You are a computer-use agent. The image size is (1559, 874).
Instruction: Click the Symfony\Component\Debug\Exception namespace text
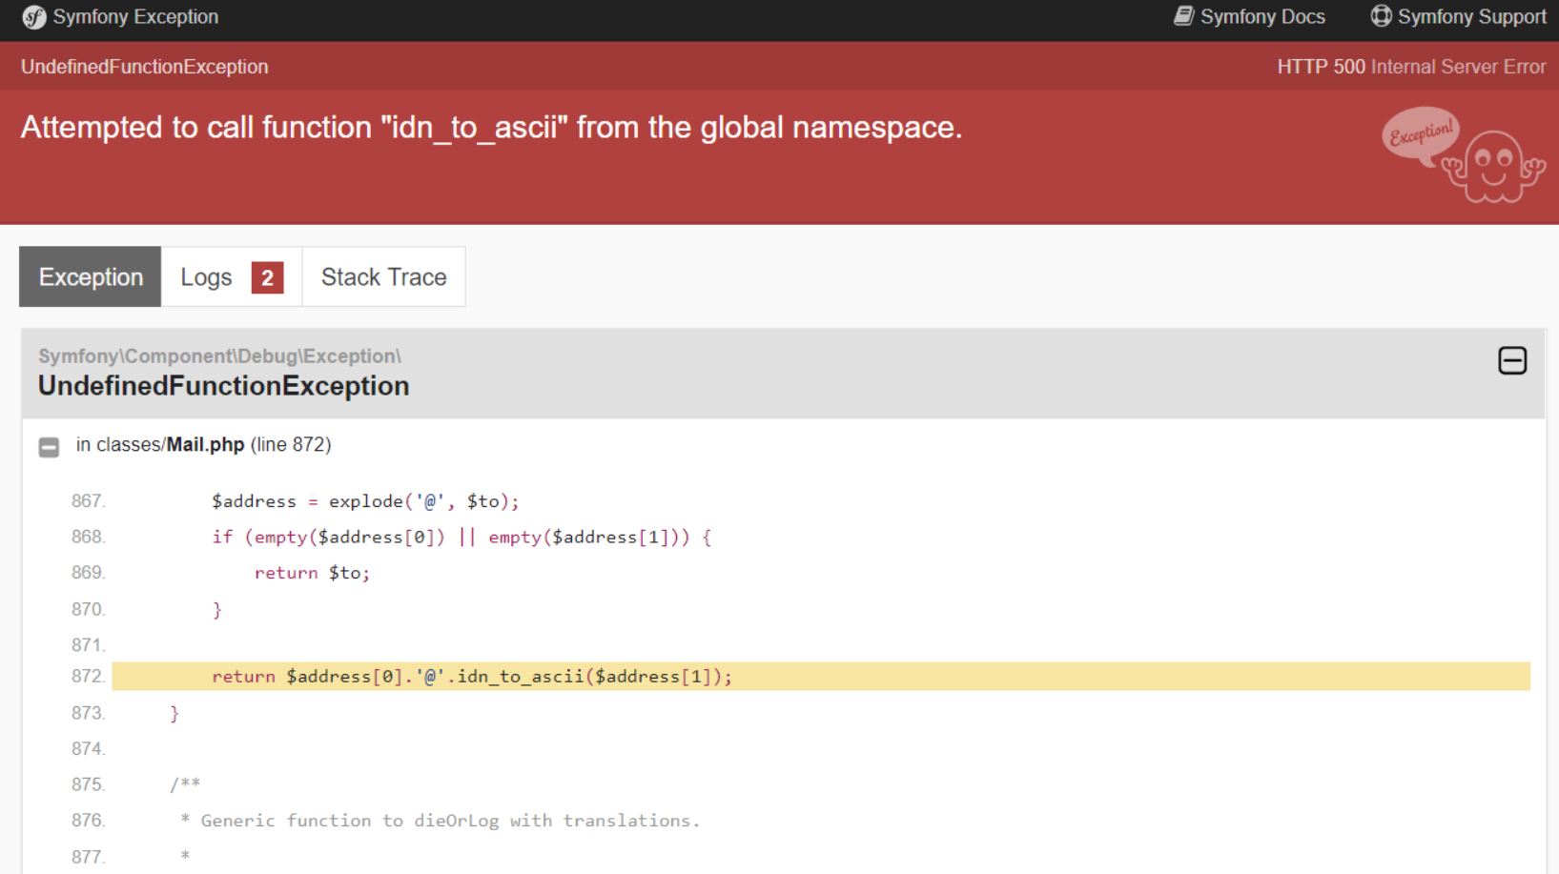click(x=219, y=356)
